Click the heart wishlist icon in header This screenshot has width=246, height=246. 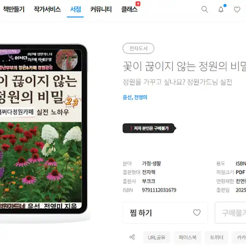pos(237,9)
